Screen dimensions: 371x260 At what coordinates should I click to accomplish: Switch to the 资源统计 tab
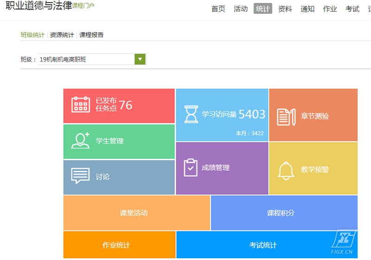coord(62,35)
